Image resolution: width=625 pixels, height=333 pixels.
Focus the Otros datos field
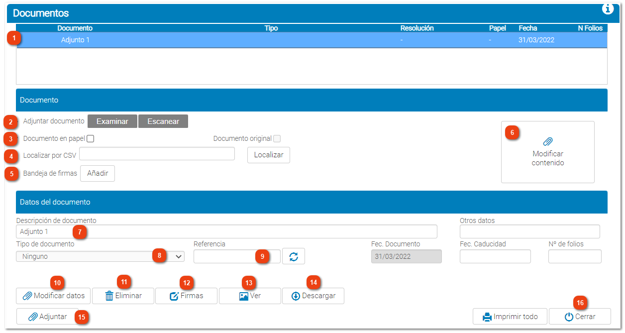pyautogui.click(x=530, y=231)
